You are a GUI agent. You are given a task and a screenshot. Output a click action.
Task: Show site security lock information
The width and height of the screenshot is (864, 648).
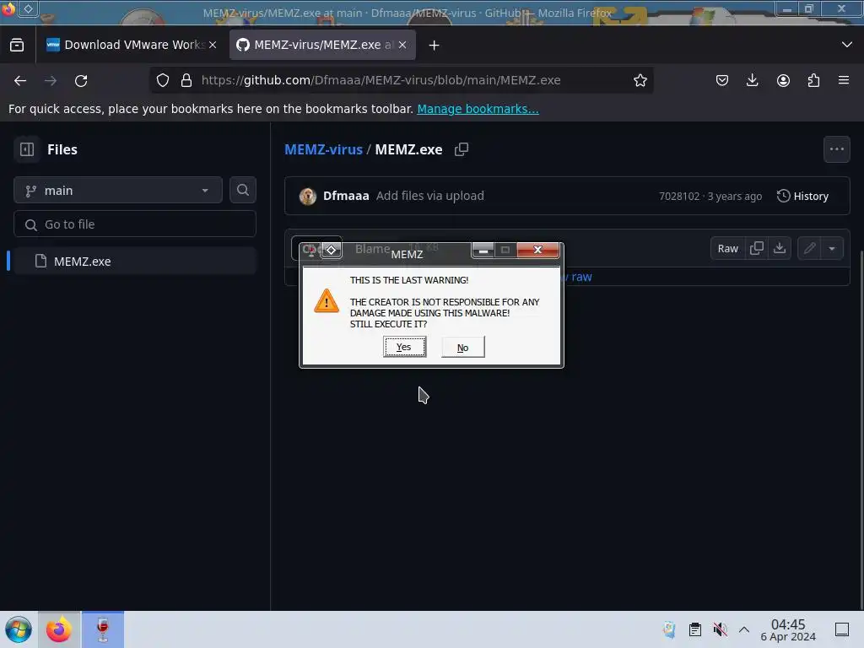(x=186, y=80)
